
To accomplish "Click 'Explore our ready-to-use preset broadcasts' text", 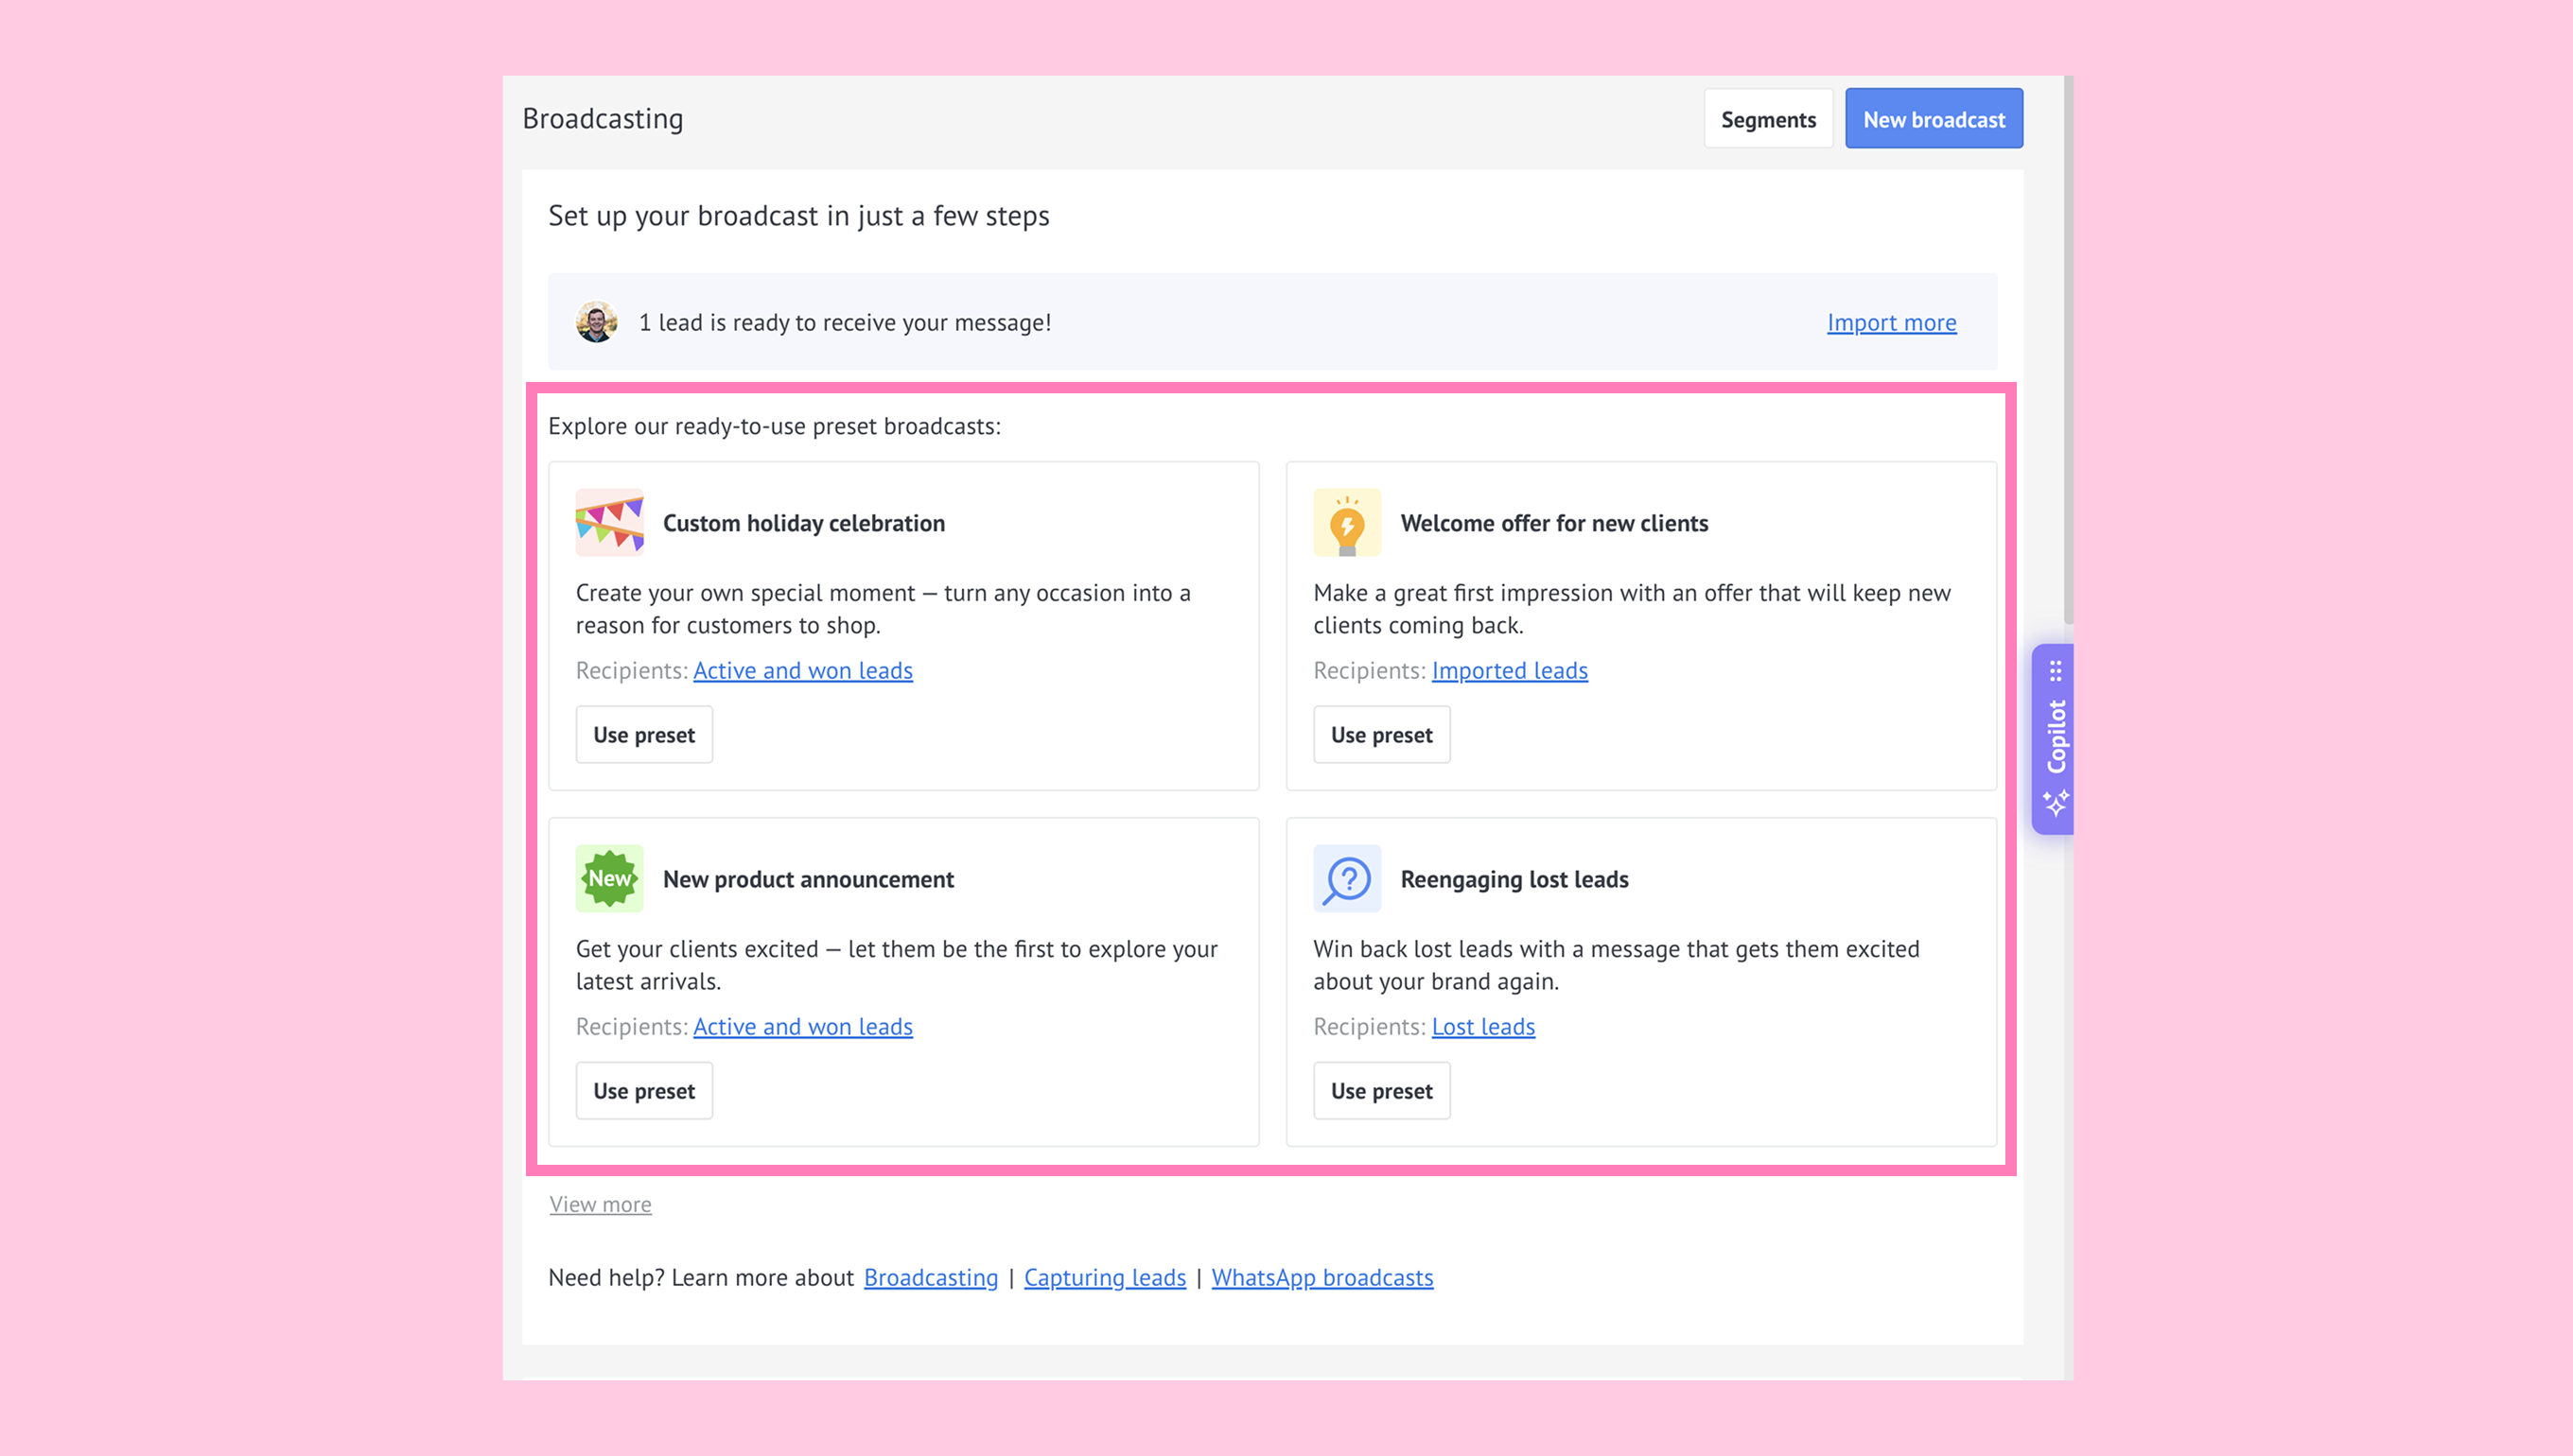I will (x=775, y=426).
